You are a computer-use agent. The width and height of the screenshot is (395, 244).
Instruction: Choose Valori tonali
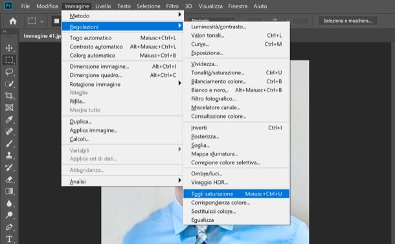coord(236,35)
